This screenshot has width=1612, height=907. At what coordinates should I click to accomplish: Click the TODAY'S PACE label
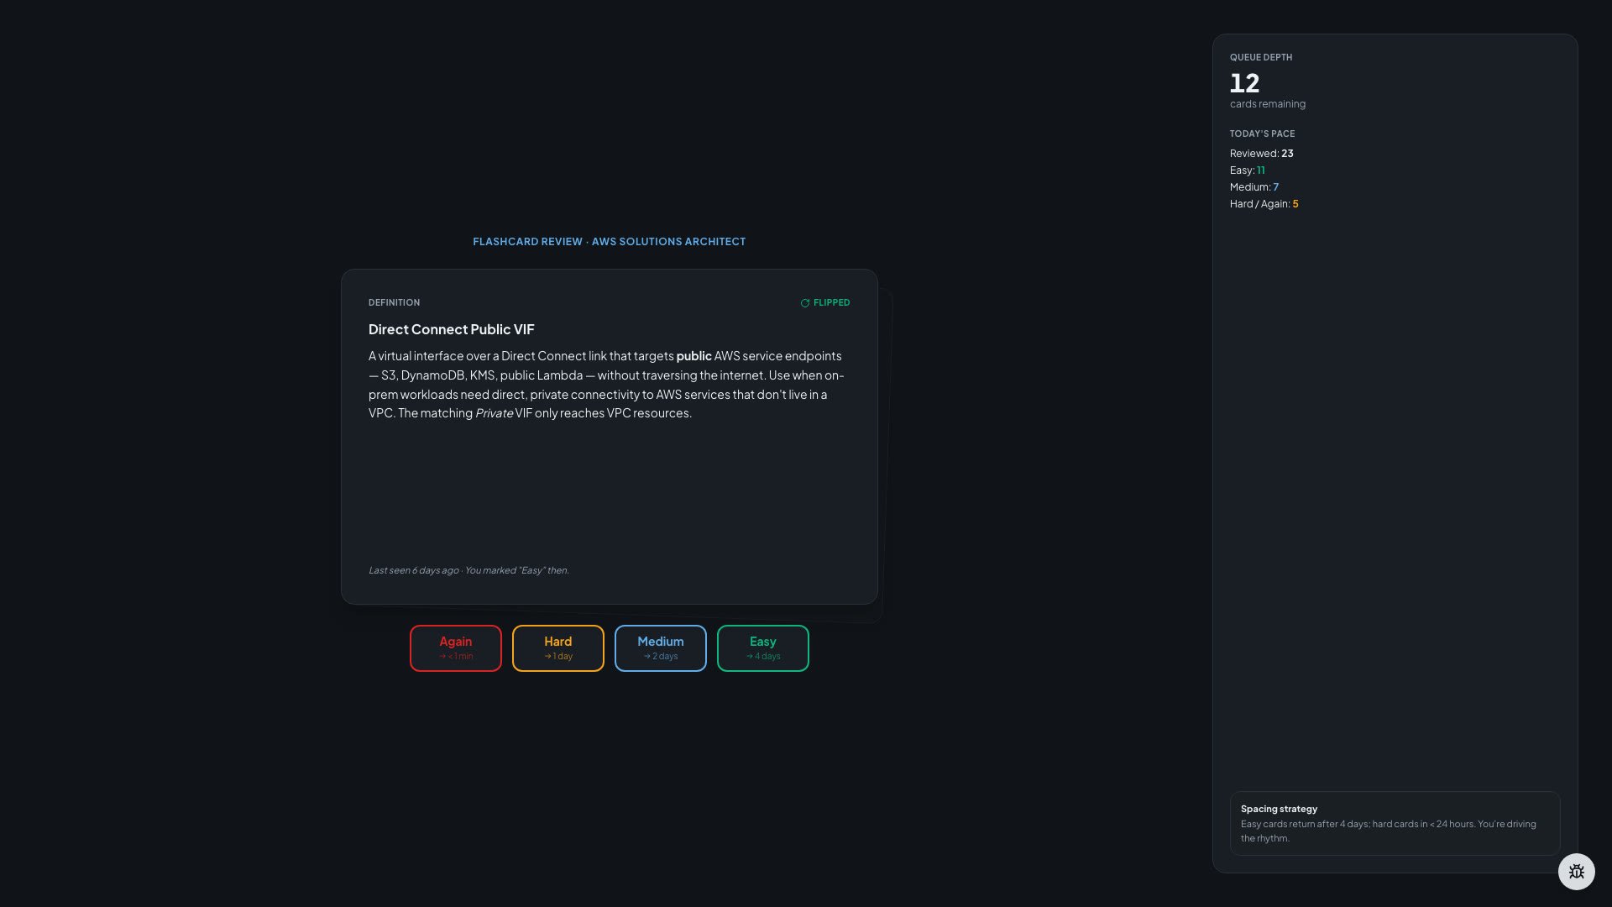point(1263,134)
